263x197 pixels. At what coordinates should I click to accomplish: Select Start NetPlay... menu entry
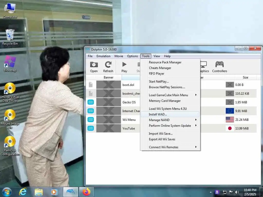tap(170, 81)
